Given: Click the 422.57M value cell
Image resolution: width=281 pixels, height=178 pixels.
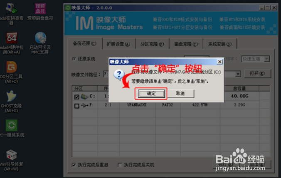Looking at the screenshot, I should click(x=200, y=105).
